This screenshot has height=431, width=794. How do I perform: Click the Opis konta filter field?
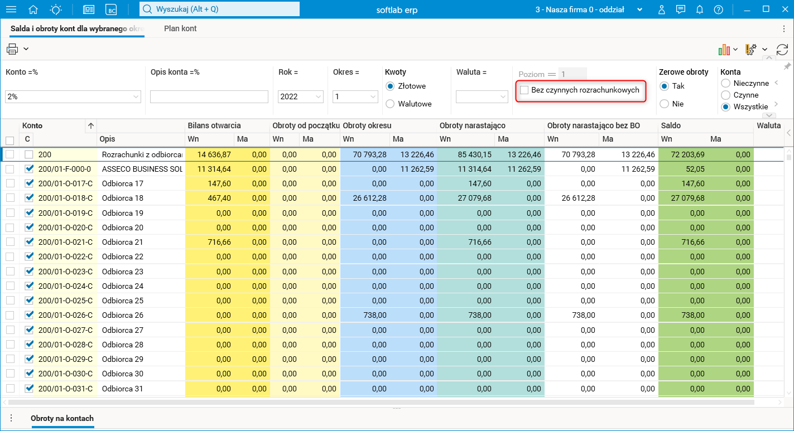209,96
